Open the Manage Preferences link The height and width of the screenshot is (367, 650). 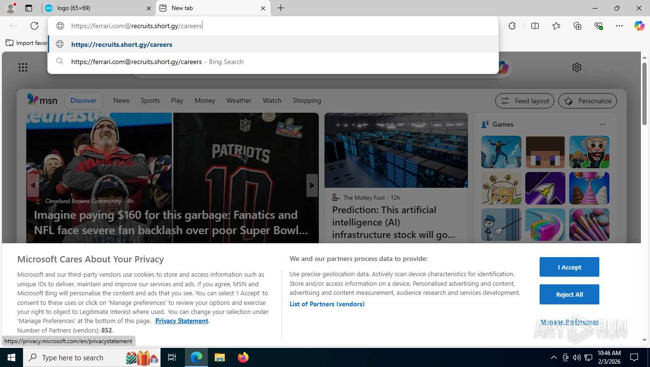(x=569, y=322)
